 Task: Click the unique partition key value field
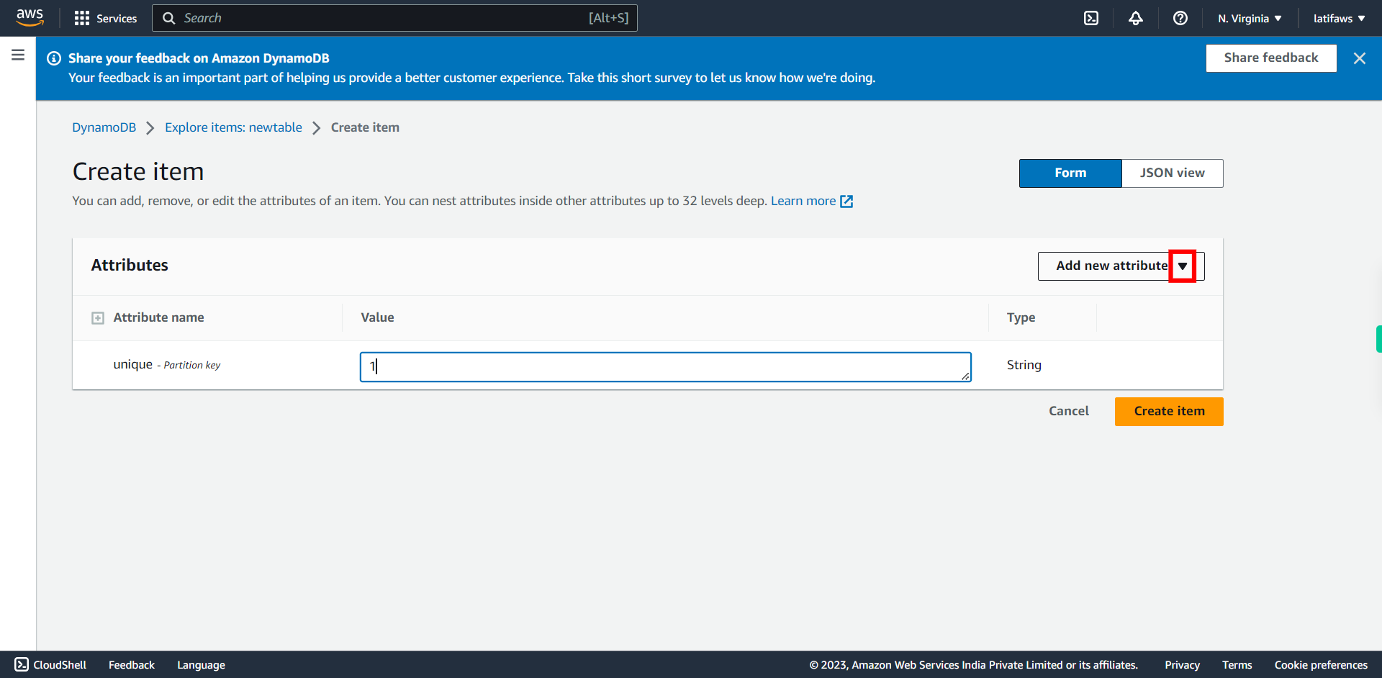click(x=665, y=367)
